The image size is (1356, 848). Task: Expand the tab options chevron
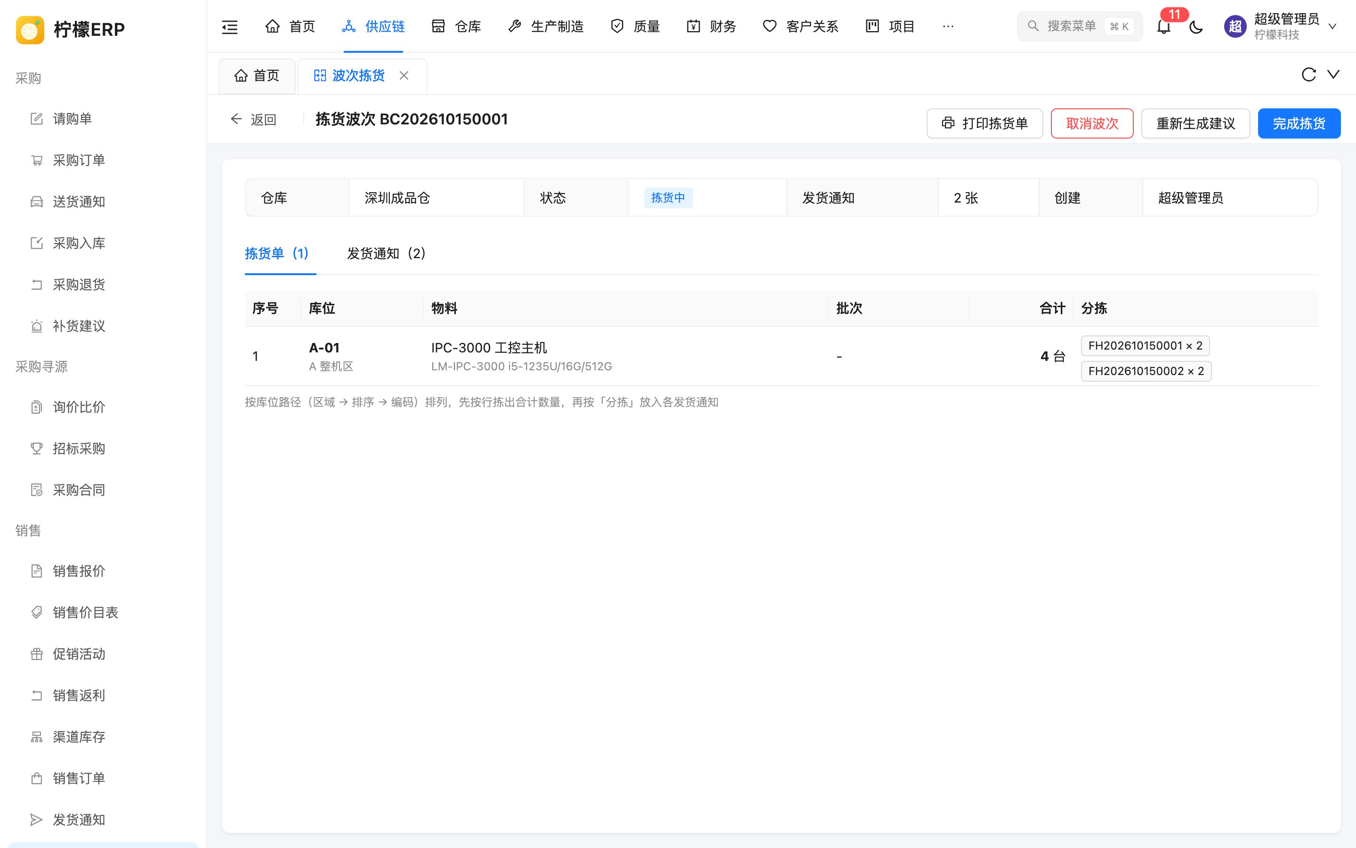click(x=1333, y=74)
